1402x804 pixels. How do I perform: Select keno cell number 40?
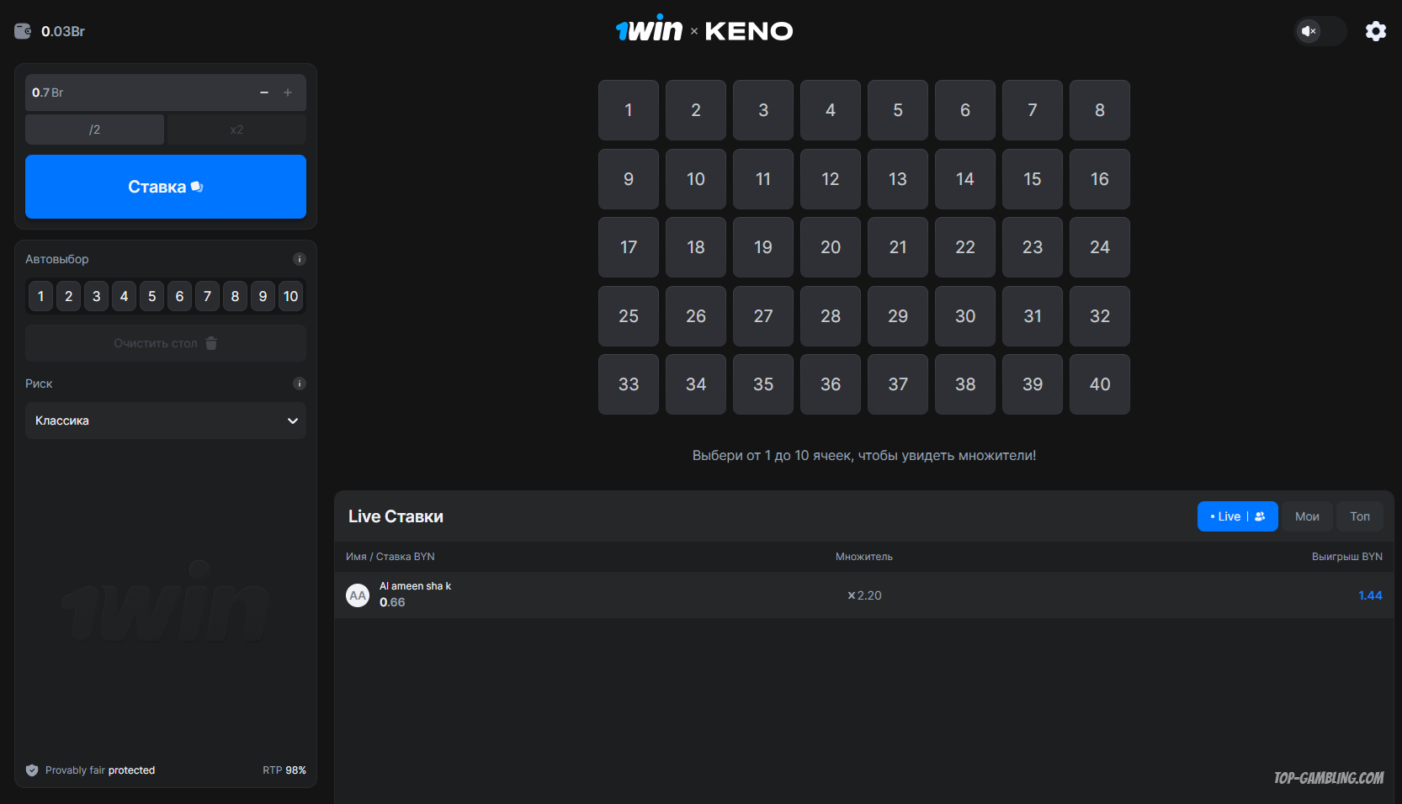1100,384
